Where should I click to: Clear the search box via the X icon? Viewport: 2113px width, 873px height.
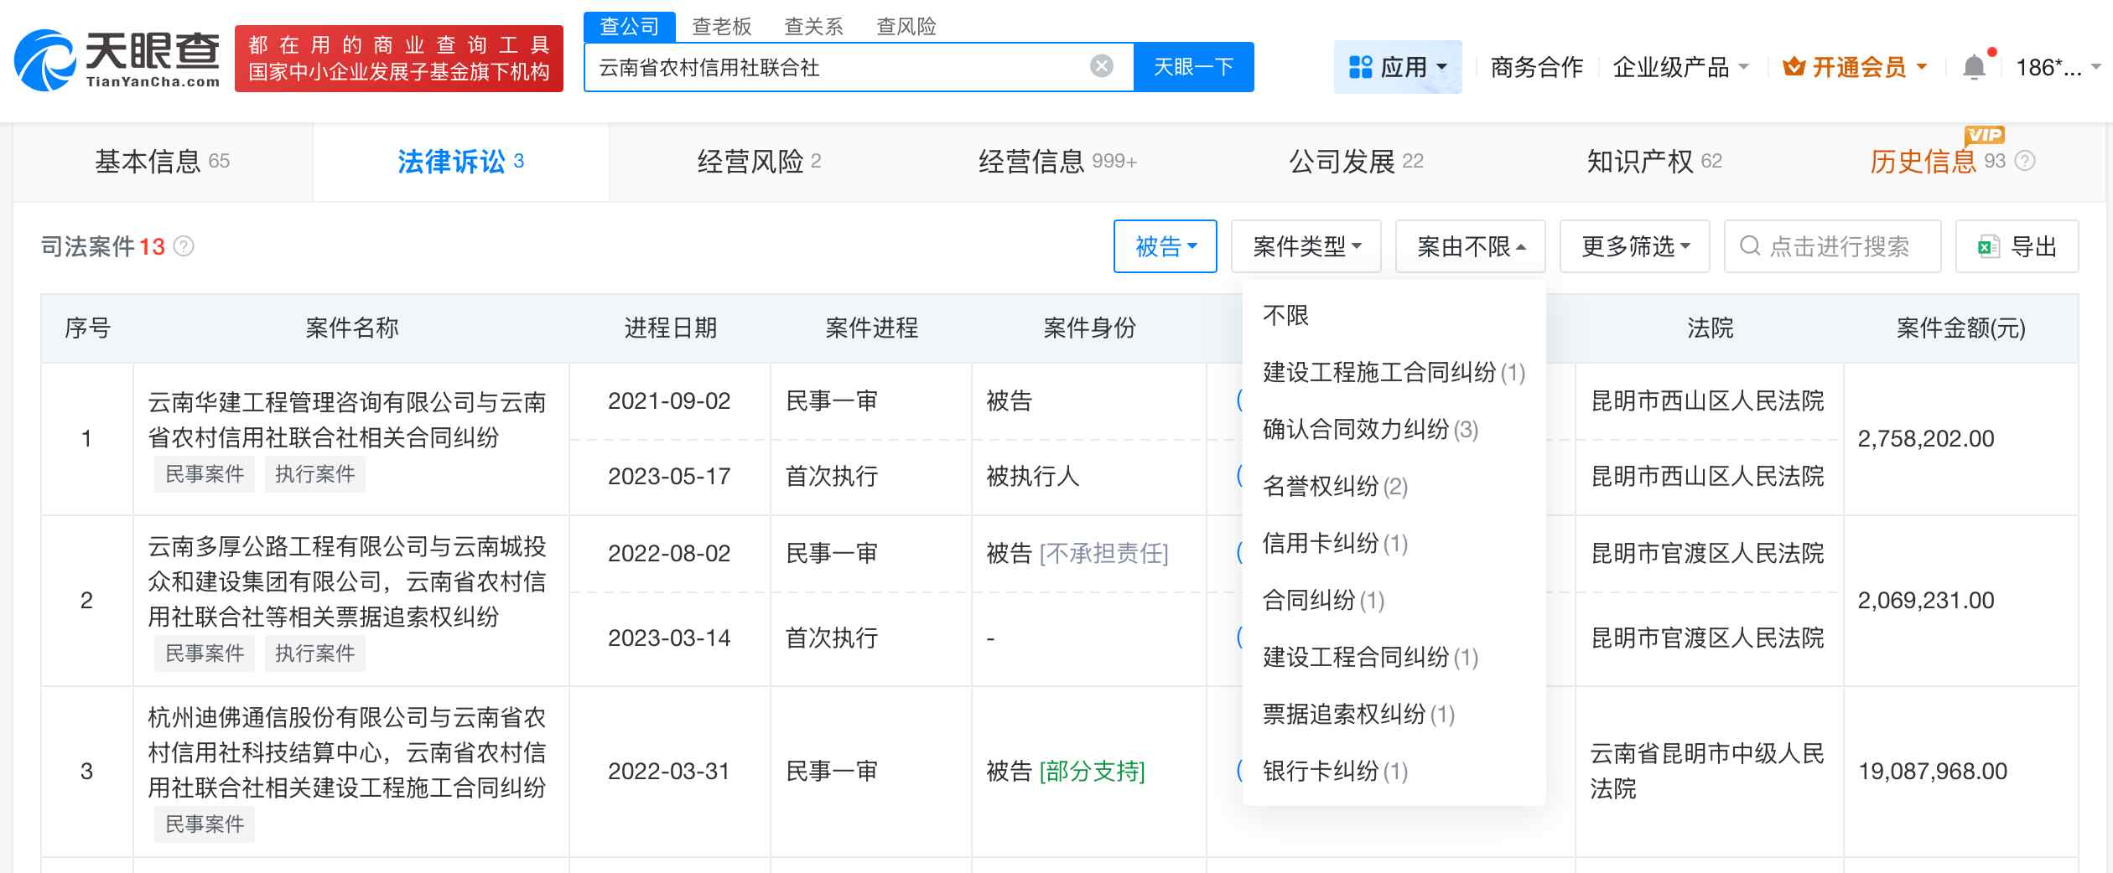tap(1103, 67)
